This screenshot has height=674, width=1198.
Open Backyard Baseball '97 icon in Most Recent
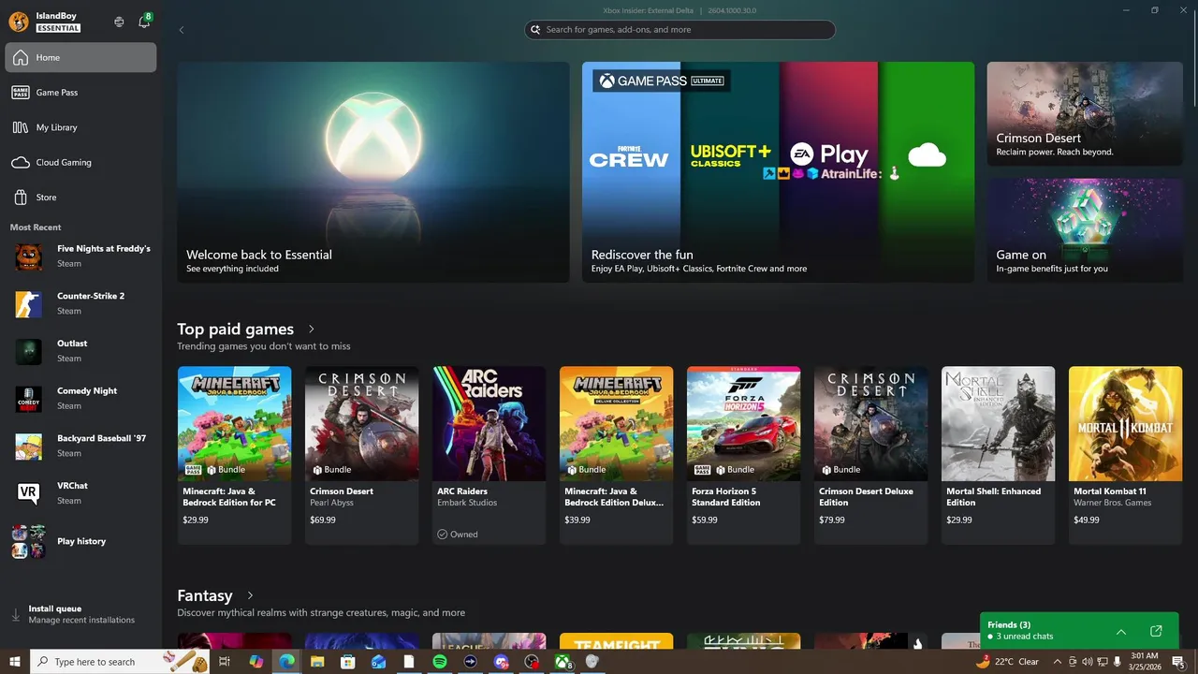tap(28, 447)
